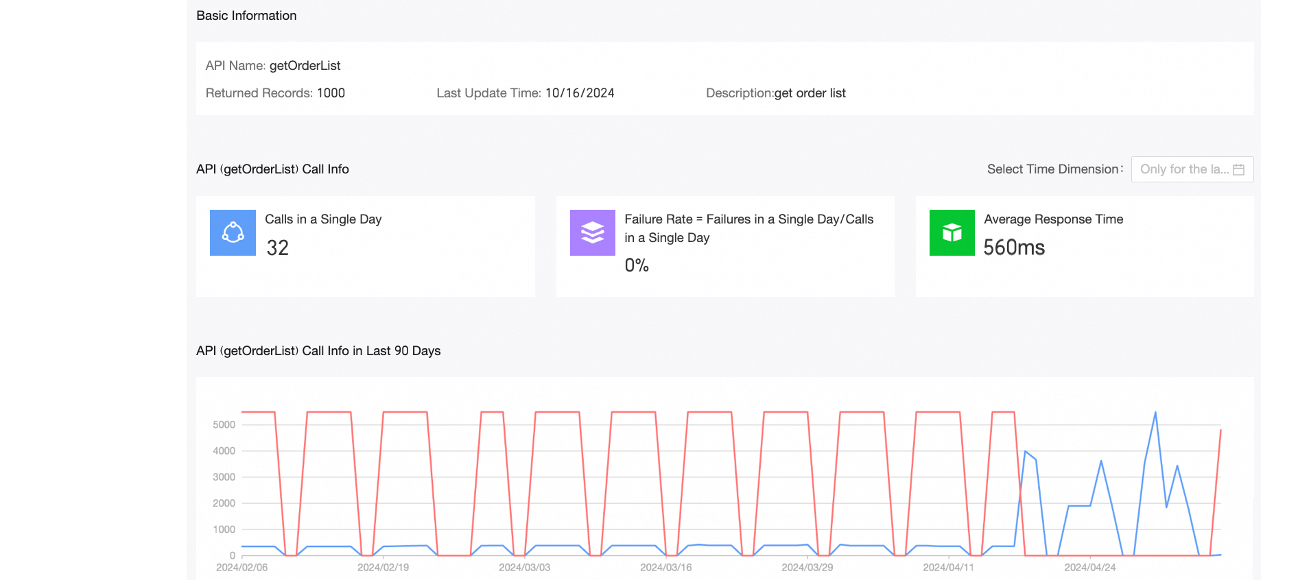Open the calendar icon in the date picker
Image resolution: width=1298 pixels, height=580 pixels.
click(1238, 169)
